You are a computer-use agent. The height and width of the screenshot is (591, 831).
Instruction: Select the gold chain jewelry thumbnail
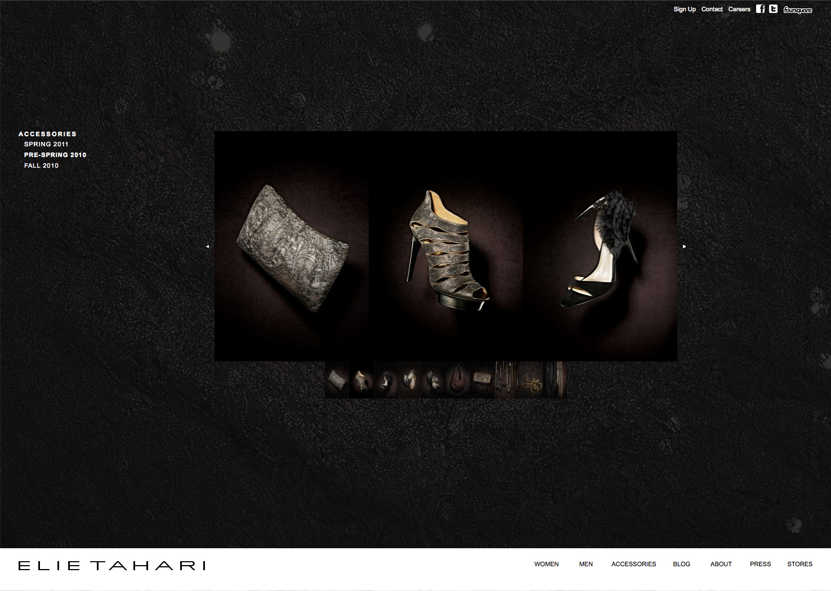pyautogui.click(x=531, y=380)
